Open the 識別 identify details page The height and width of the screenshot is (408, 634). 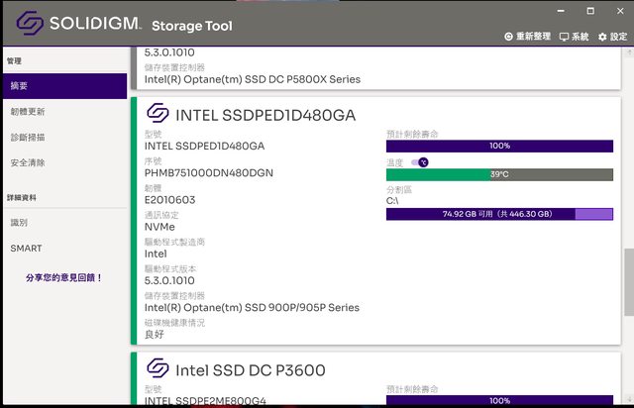tap(20, 223)
